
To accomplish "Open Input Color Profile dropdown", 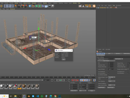I will [x=112, y=85].
